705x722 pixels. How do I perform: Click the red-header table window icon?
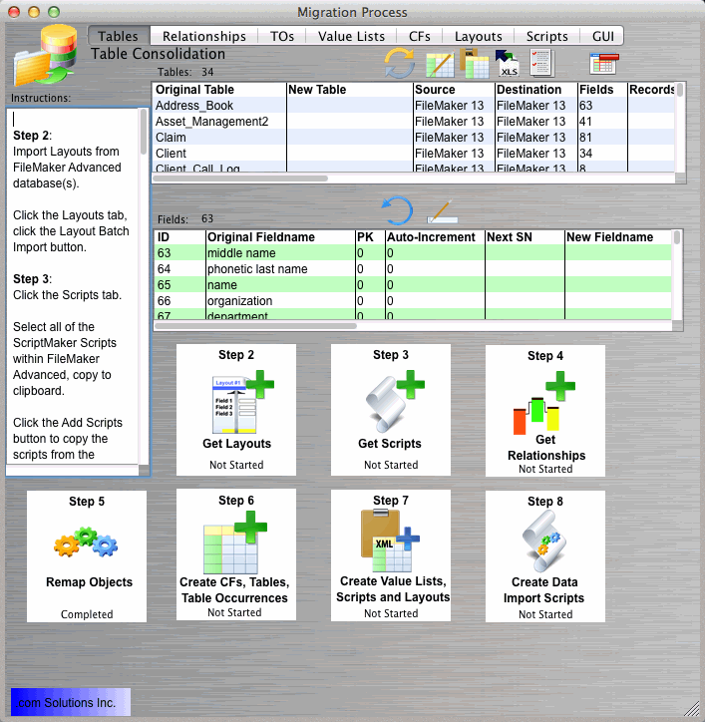tap(603, 64)
